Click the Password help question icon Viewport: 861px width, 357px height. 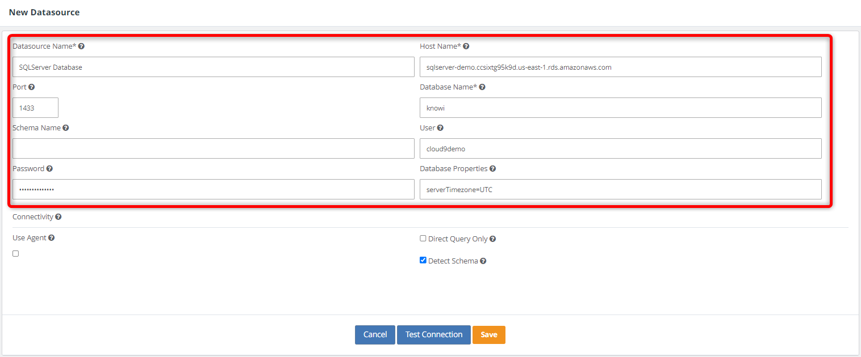49,169
